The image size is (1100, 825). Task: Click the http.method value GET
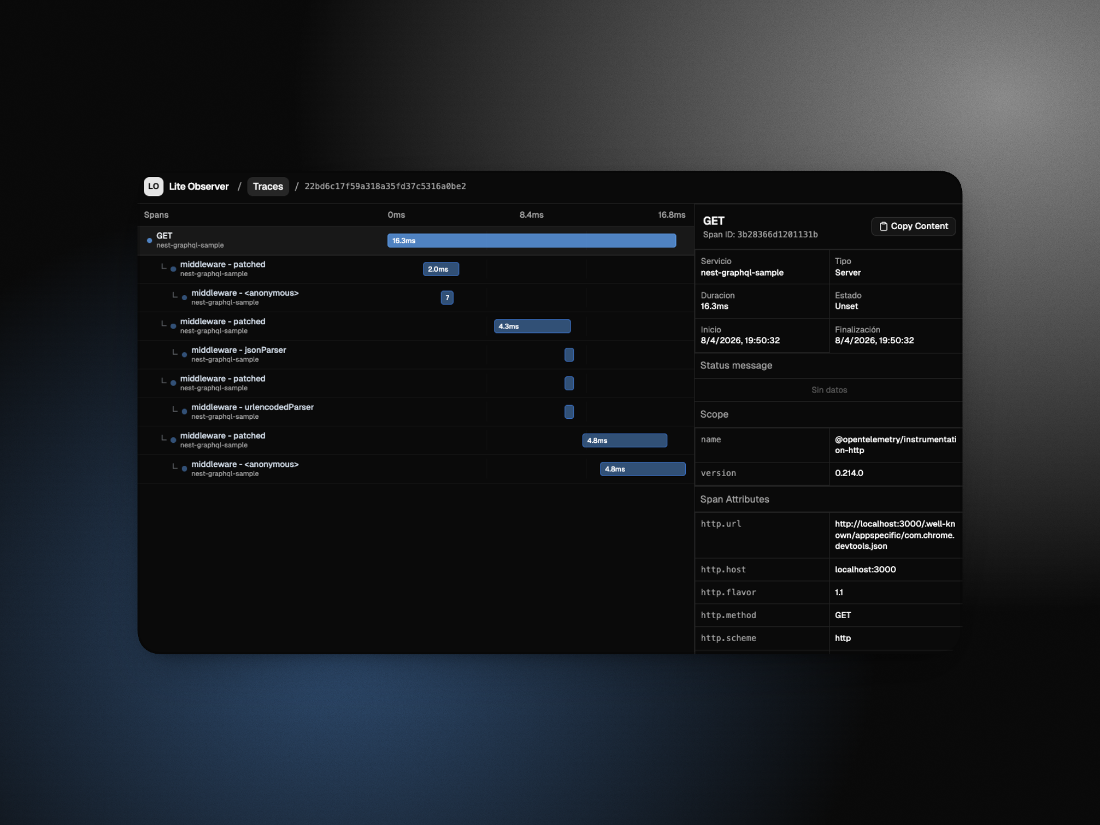click(x=843, y=615)
